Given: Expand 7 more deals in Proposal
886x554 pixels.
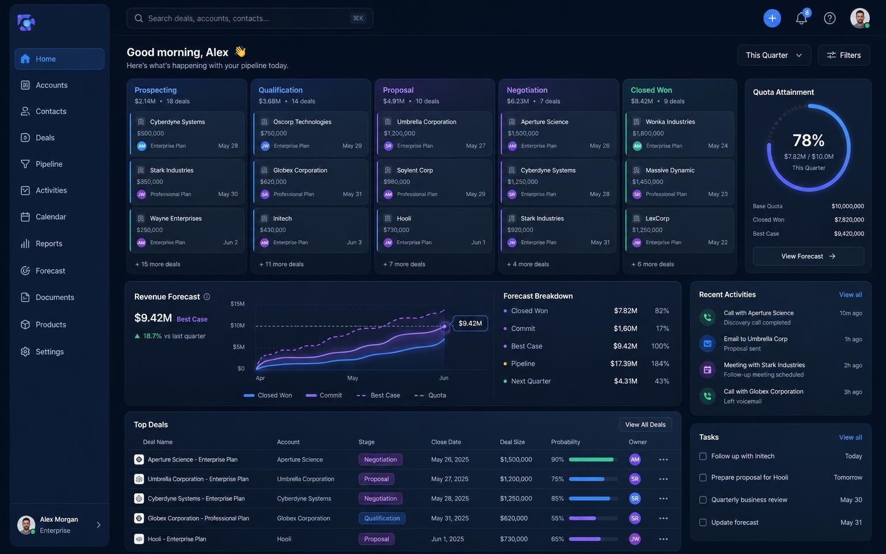Looking at the screenshot, I should click(x=404, y=264).
